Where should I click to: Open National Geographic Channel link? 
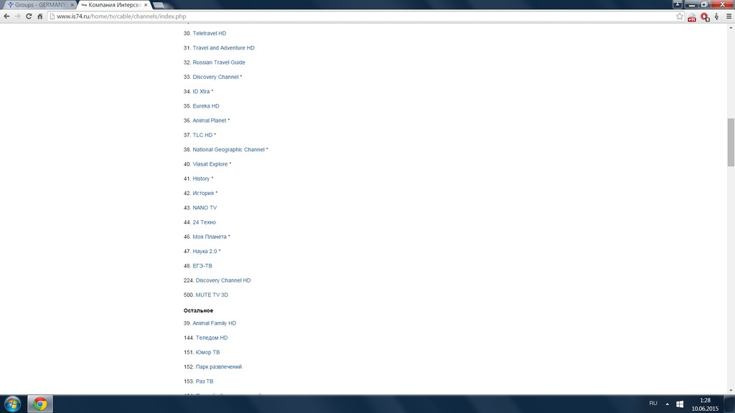coord(229,149)
